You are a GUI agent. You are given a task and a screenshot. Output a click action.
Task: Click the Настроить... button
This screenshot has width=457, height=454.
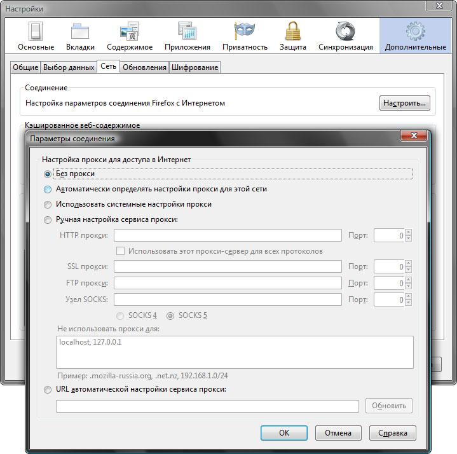[404, 103]
